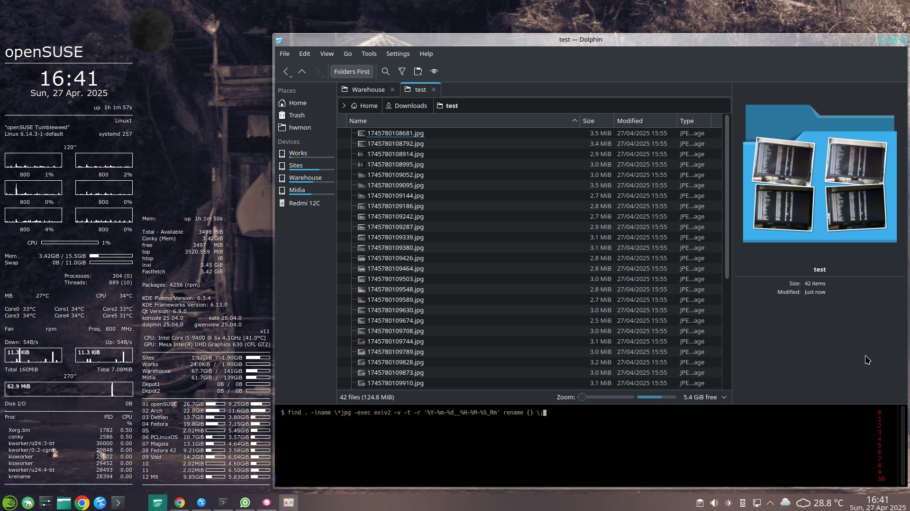The width and height of the screenshot is (910, 511).
Task: Launch Chrome from the taskbar
Action: pos(82,503)
